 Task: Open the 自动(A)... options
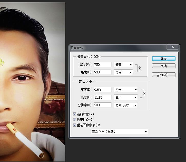click(x=164, y=75)
